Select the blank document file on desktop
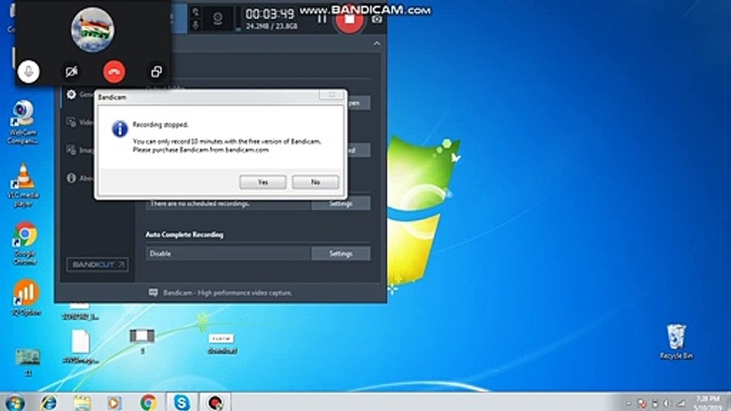This screenshot has width=731, height=411. (x=81, y=346)
